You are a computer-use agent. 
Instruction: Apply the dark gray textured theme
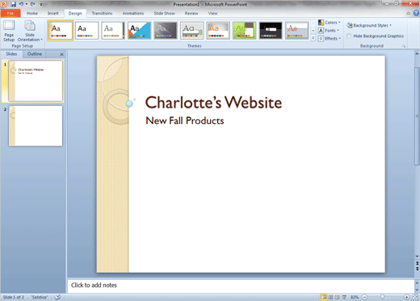pos(166,31)
